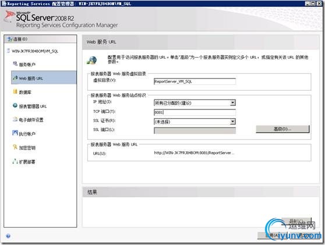Click the 结果 results panel header

(200, 192)
